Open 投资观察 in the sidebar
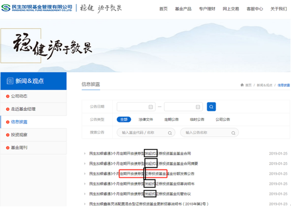Screen dimensions: 291x209 click(x=33, y=135)
